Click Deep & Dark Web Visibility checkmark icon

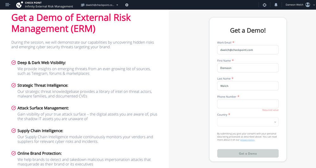(14, 62)
